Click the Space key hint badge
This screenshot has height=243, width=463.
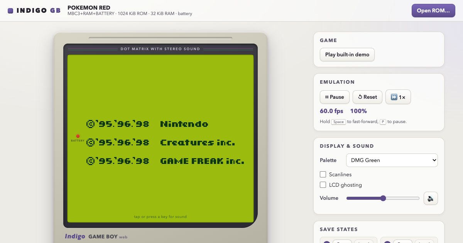tap(338, 121)
